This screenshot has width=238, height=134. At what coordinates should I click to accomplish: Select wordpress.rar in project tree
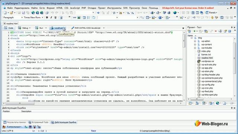tap(208, 61)
